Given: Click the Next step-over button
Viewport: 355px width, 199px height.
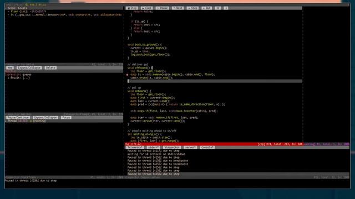Looking at the screenshot, I should coord(177,8).
